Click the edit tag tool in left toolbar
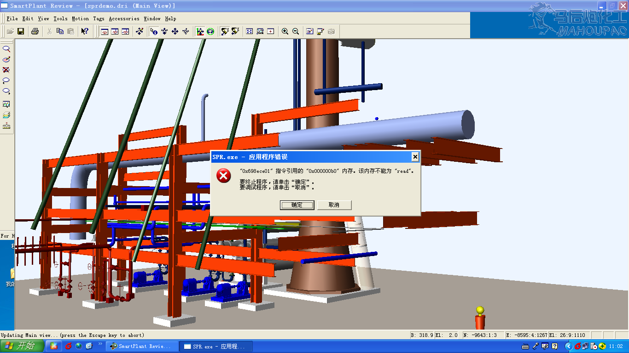629x353 pixels. (x=6, y=59)
